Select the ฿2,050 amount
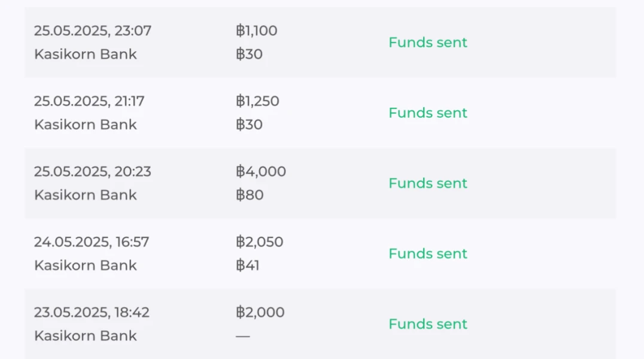 [259, 242]
